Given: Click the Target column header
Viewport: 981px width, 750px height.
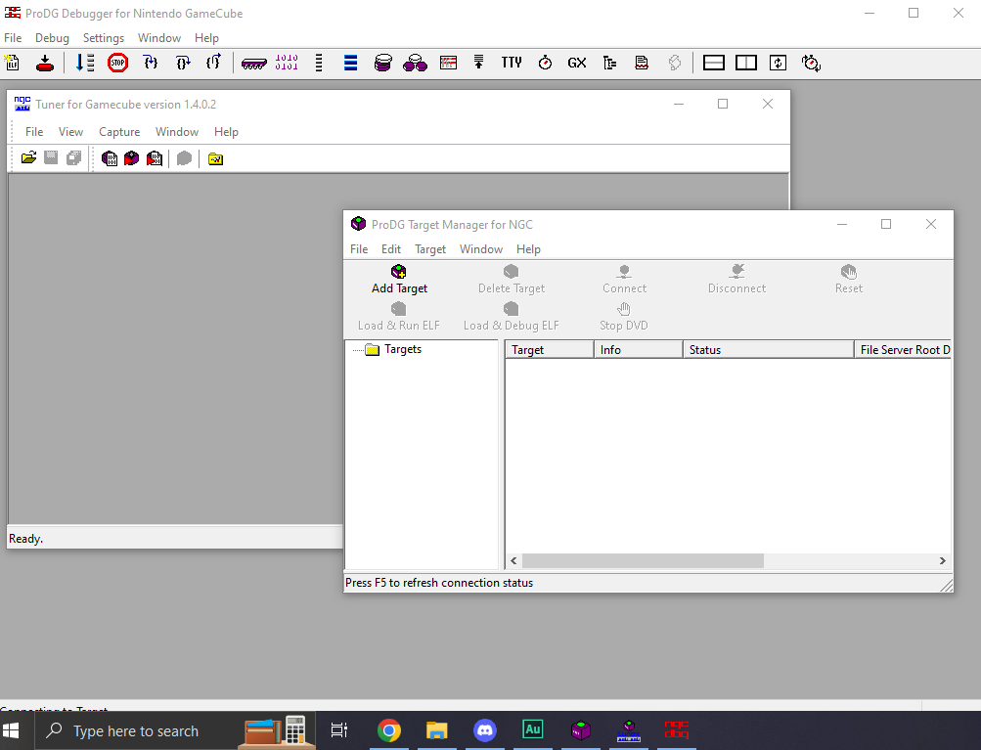Looking at the screenshot, I should click(x=550, y=350).
